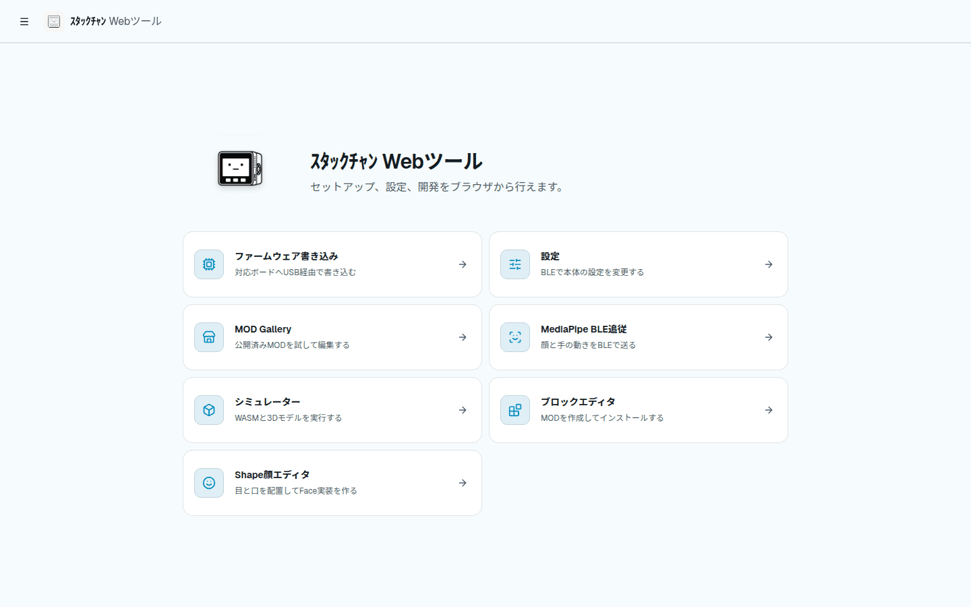Click the text 目と口を配置してFace実装を作る
The image size is (971, 607).
296,491
